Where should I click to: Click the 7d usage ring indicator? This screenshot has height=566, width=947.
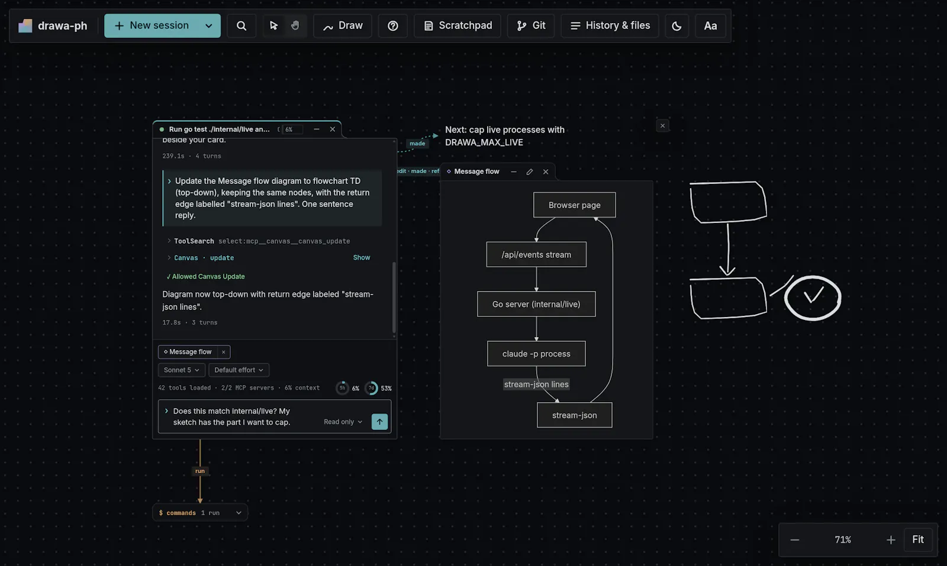coord(371,388)
